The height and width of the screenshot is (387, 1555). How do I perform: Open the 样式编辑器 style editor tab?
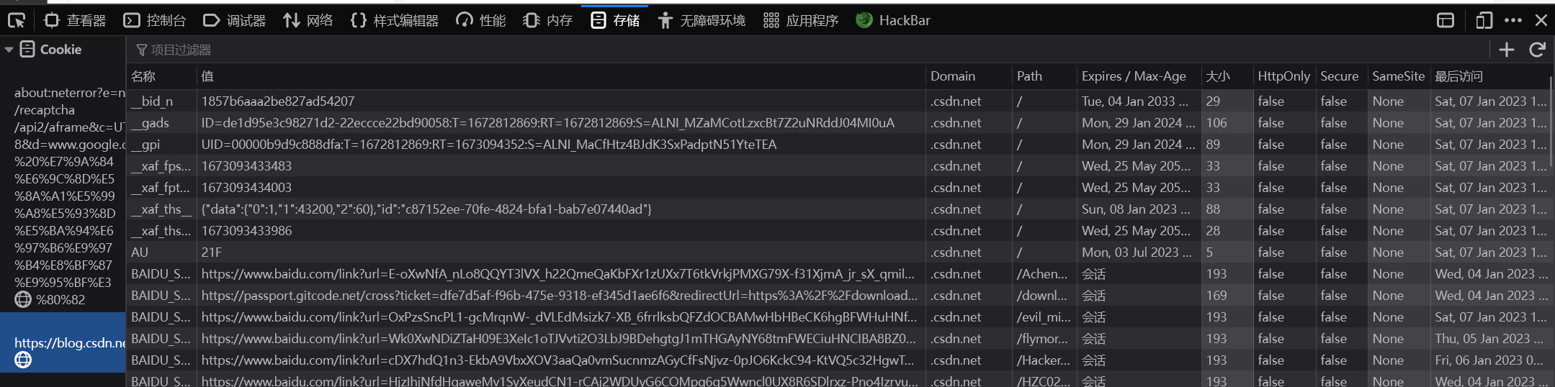click(394, 20)
